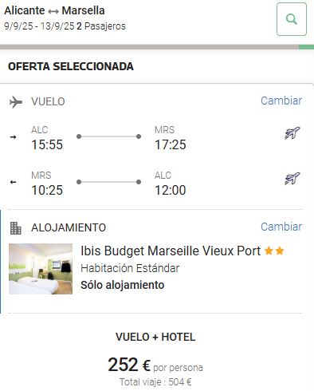Click the two-star hotel rating

(x=274, y=251)
